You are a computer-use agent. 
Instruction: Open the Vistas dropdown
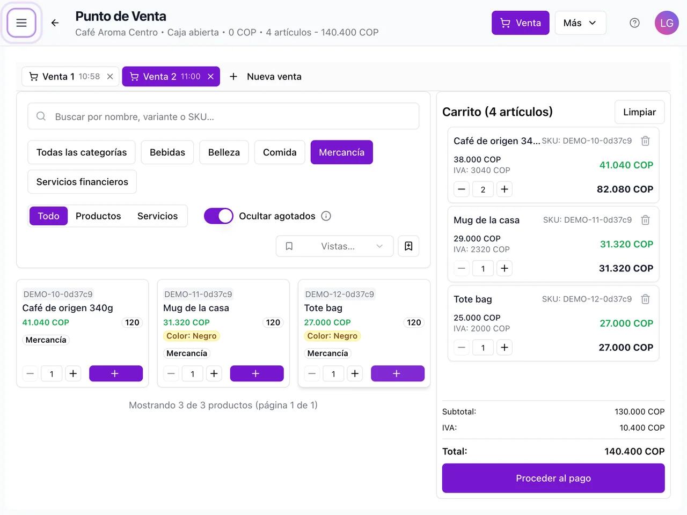pyautogui.click(x=335, y=246)
